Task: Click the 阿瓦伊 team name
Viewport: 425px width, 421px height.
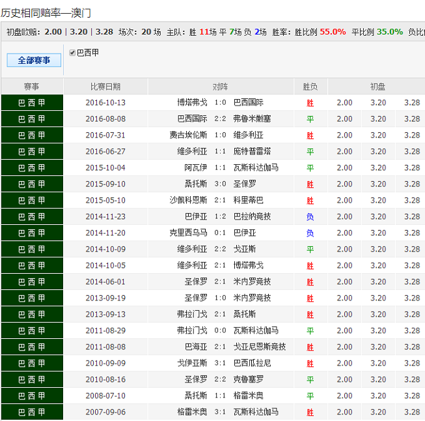Action: [x=195, y=167]
